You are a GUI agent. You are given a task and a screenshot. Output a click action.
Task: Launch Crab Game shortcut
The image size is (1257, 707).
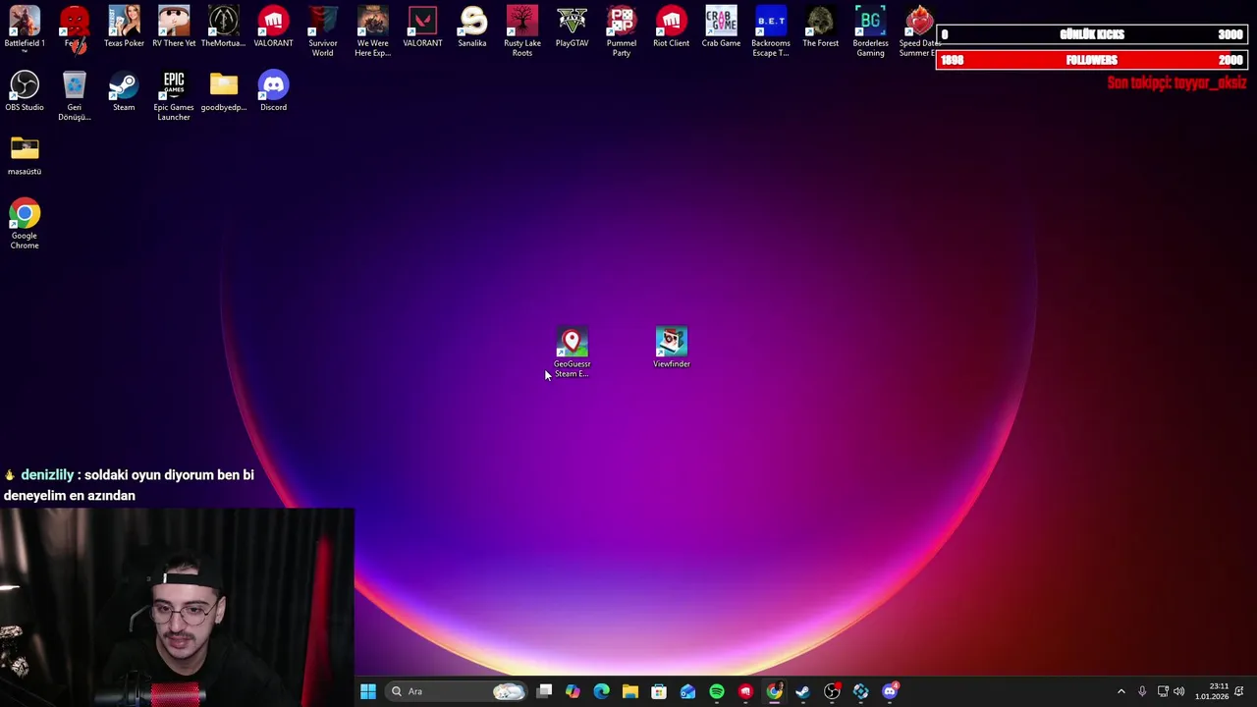tap(721, 27)
